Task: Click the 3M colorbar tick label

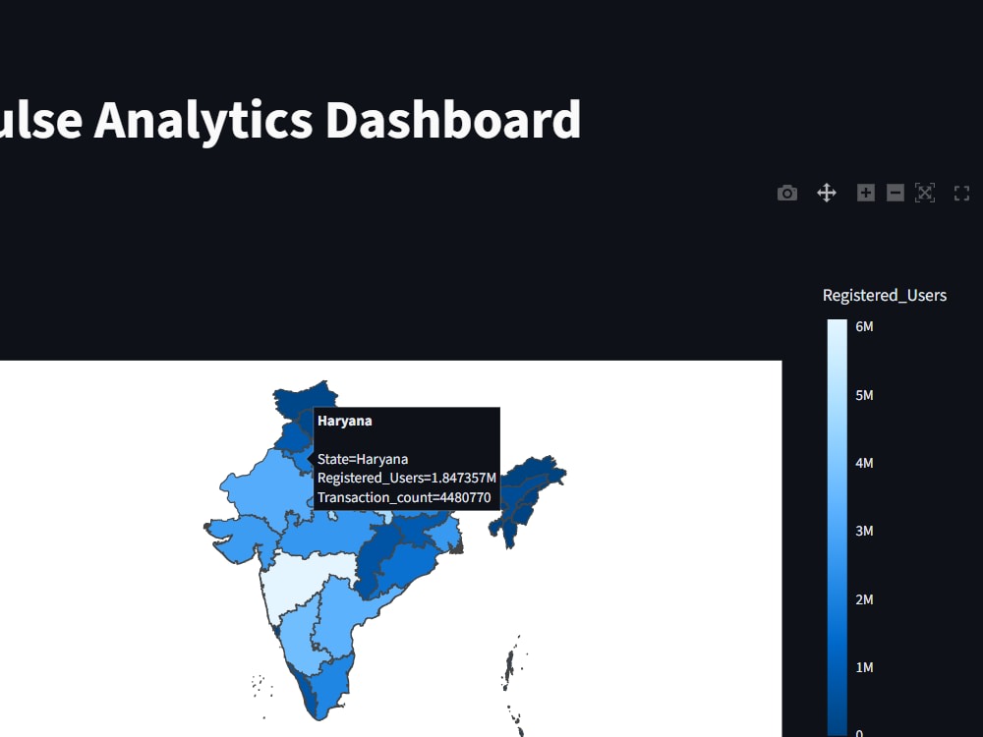Action: (x=864, y=531)
